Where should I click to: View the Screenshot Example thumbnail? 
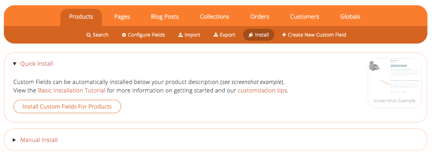pyautogui.click(x=394, y=83)
